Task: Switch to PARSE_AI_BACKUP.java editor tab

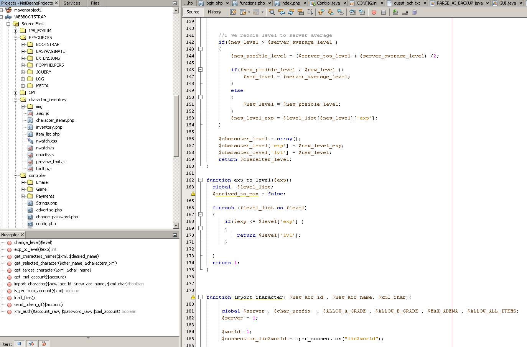Action: point(459,3)
